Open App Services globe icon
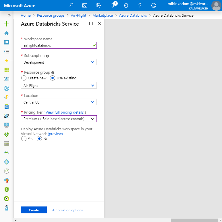The height and width of the screenshot is (222, 222). pyautogui.click(x=7, y=88)
